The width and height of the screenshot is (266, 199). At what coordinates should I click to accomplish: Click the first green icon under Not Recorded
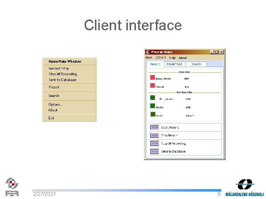click(x=153, y=97)
